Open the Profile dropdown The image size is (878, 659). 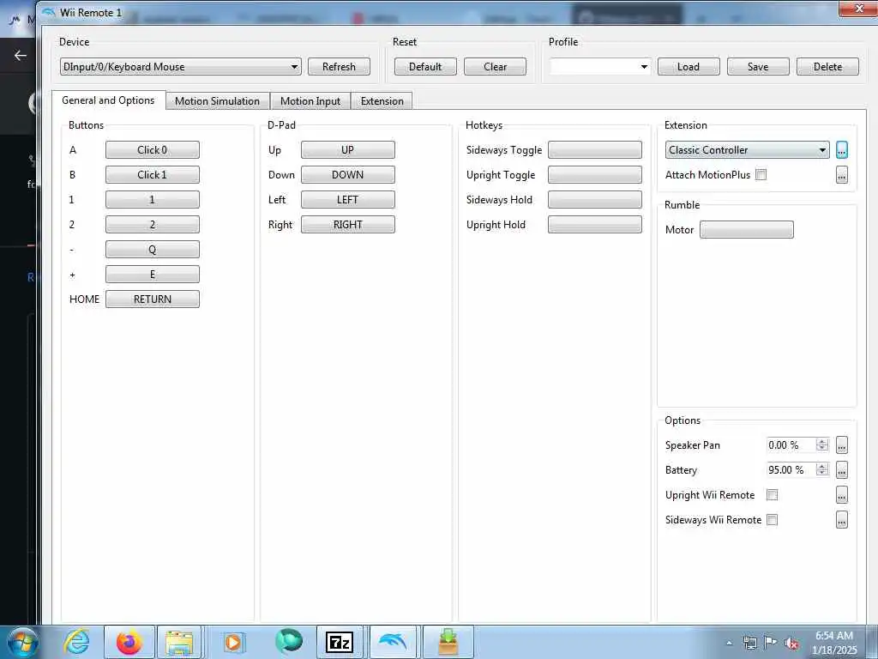599,67
